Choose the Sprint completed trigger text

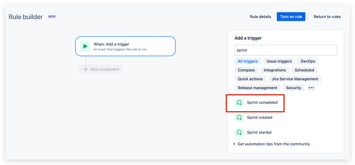[x=262, y=102]
